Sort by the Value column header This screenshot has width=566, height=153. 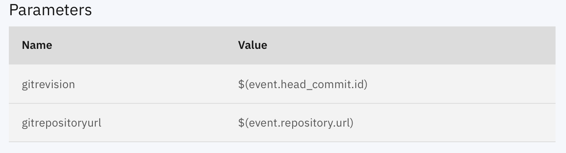pos(252,45)
